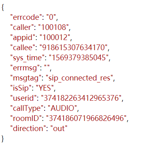Click the "sys_time" key
167x146 pixels.
(28, 58)
